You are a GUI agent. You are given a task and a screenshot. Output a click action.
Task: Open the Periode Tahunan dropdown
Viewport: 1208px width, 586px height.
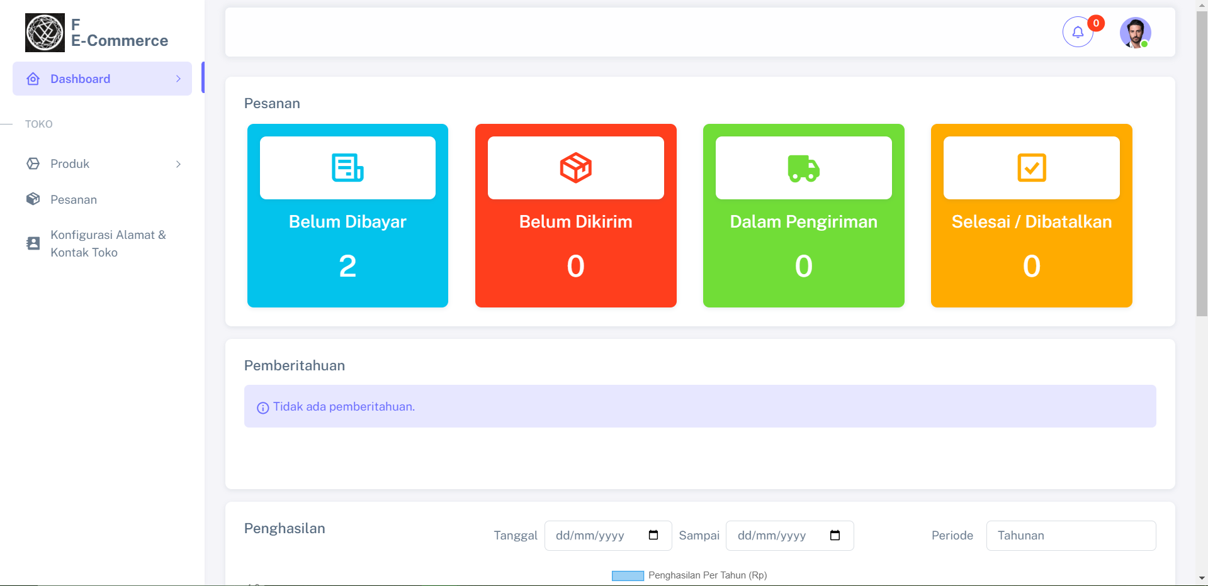pyautogui.click(x=1070, y=536)
